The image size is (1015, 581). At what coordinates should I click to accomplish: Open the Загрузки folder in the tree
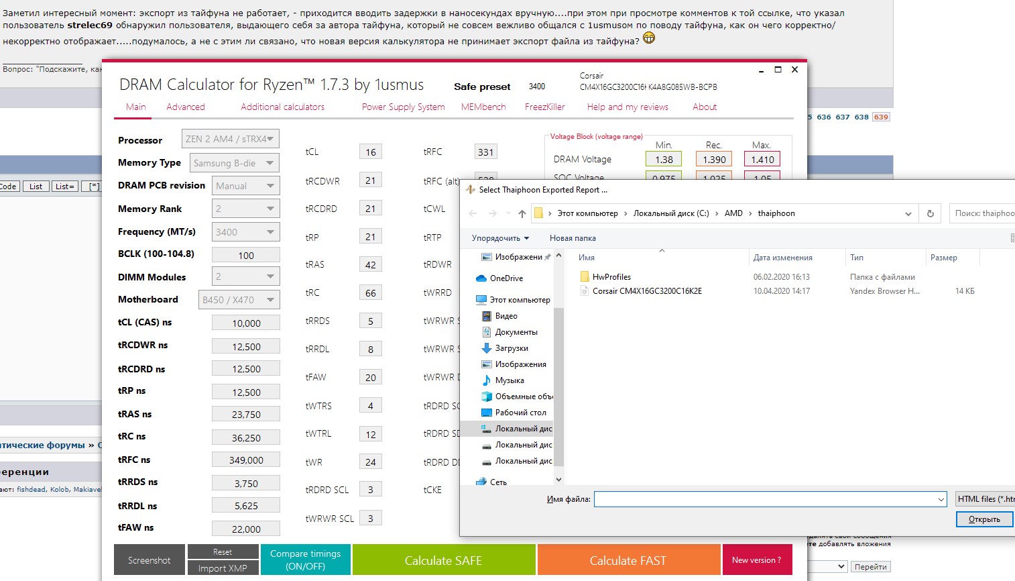coord(505,348)
